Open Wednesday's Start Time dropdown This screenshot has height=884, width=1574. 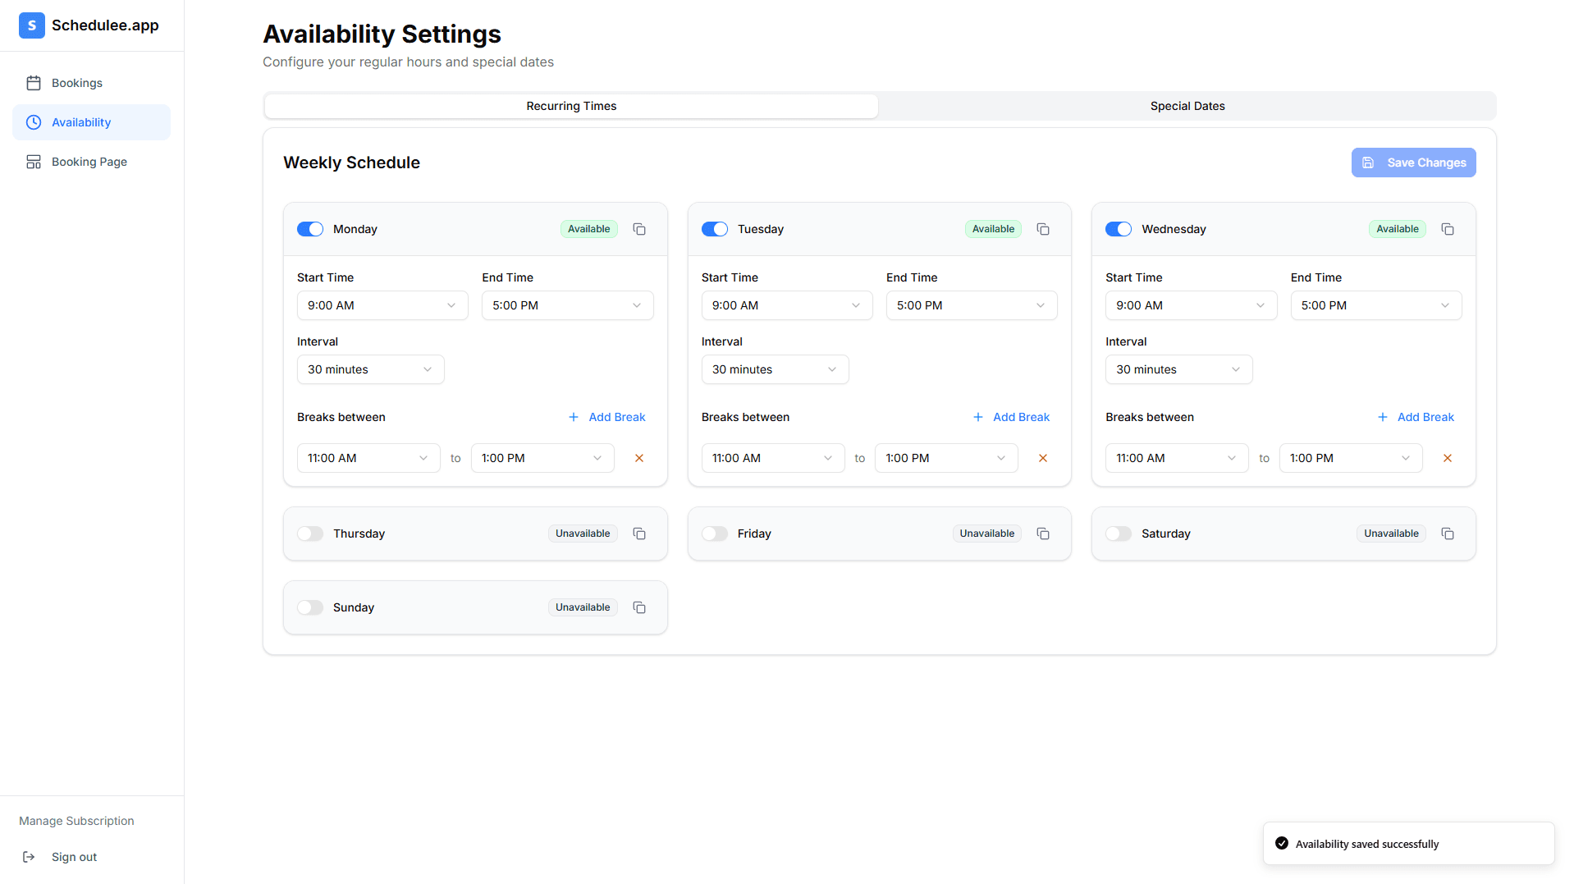[1191, 305]
